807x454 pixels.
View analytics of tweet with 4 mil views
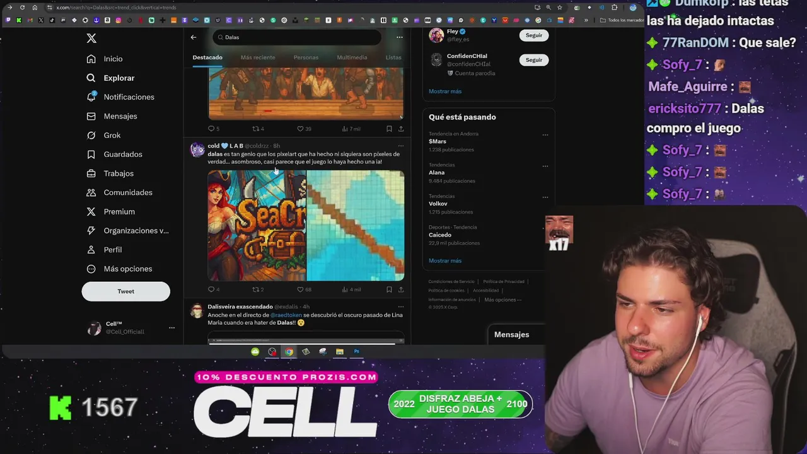pyautogui.click(x=351, y=289)
